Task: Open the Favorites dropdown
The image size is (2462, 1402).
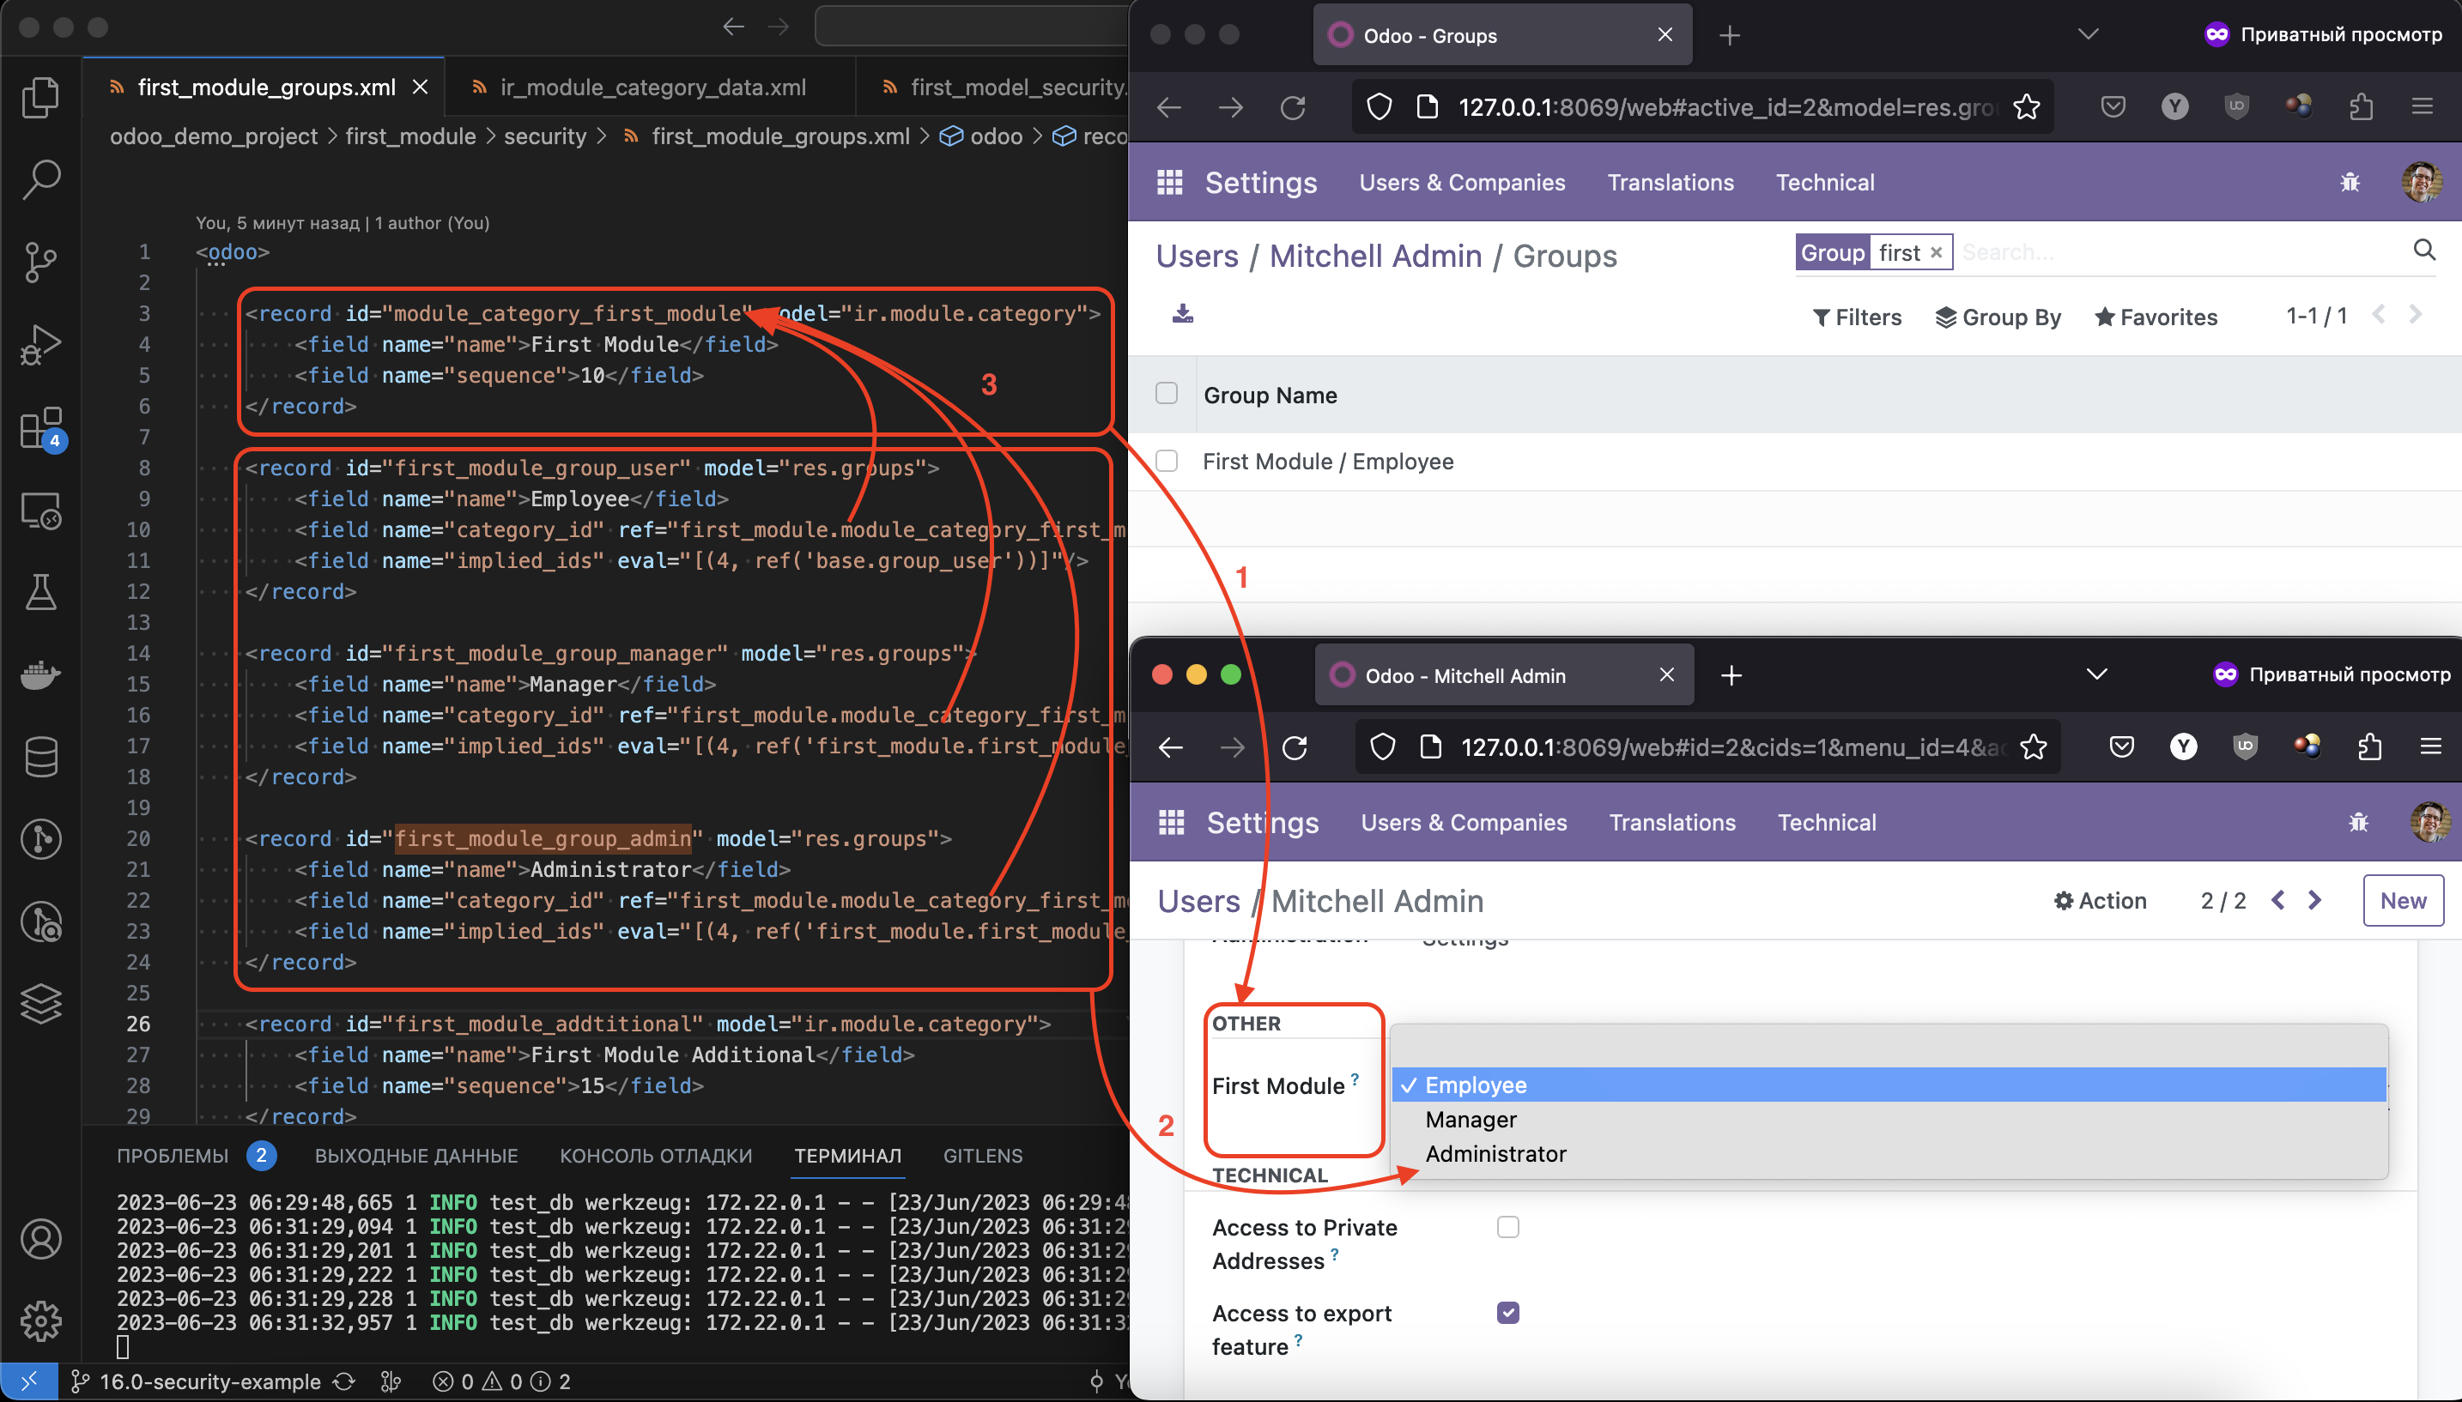Action: click(x=2156, y=317)
